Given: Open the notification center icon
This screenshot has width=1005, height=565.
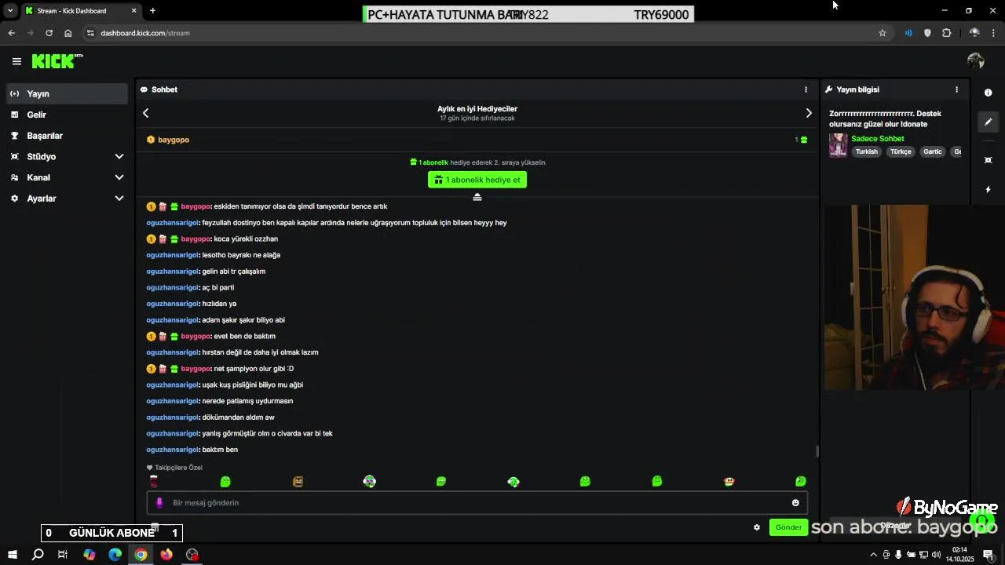Looking at the screenshot, I should (990, 555).
